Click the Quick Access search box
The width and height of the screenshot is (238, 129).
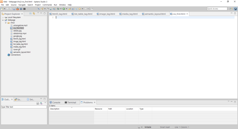coord(217,9)
